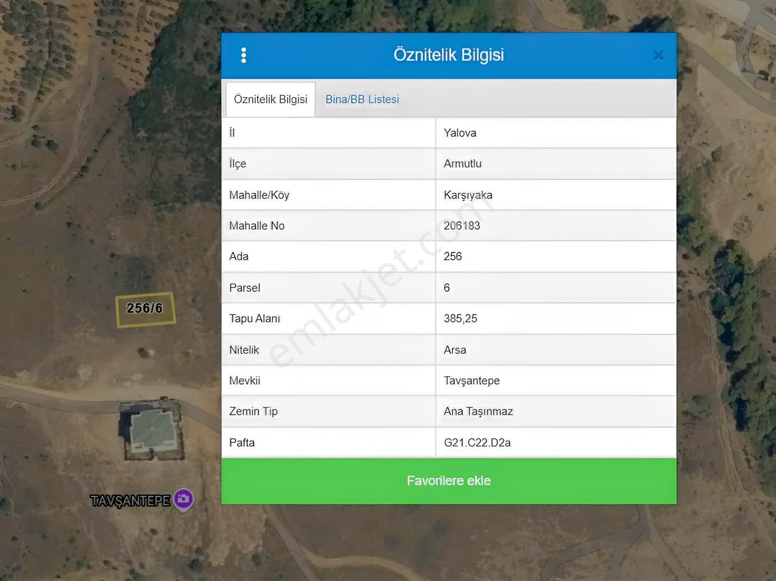Click the Pafta row label
The width and height of the screenshot is (776, 581).
[242, 442]
